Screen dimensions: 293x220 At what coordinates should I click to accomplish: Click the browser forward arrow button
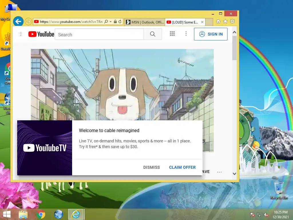28,21
